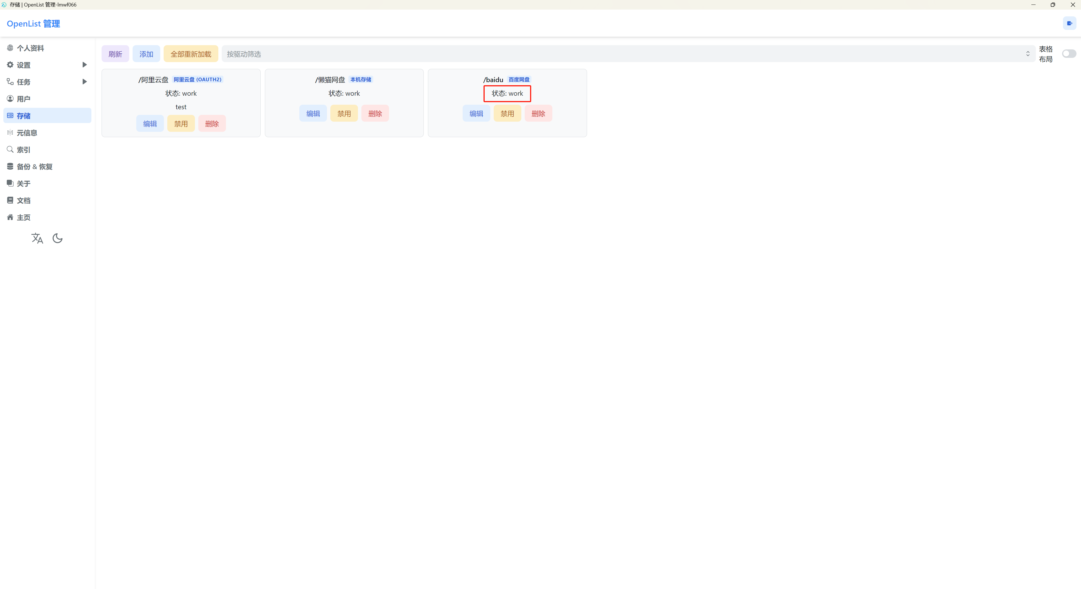Viewport: 1081px width, 589px height.
Task: Click the user icon beside 用户
Action: tap(10, 99)
